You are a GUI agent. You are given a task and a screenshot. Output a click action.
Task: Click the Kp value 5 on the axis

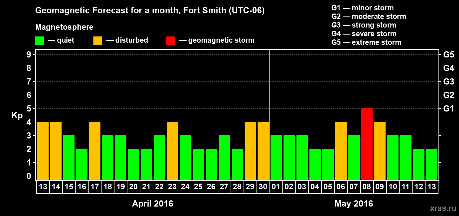tap(29, 109)
